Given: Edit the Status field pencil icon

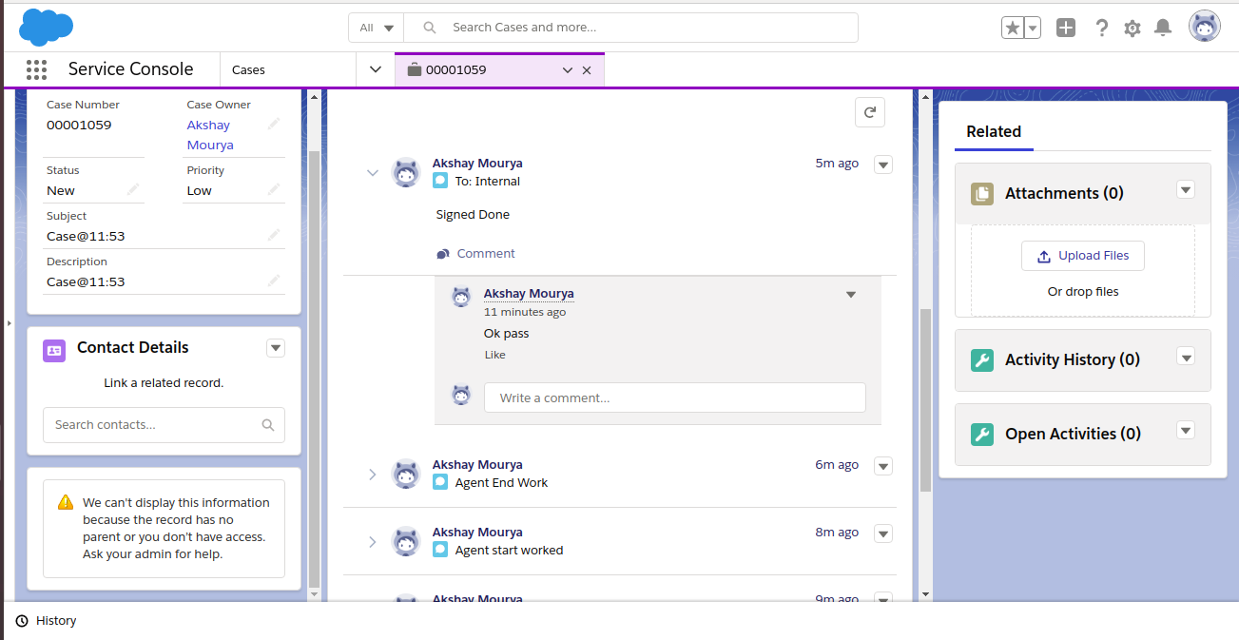Looking at the screenshot, I should [x=133, y=190].
